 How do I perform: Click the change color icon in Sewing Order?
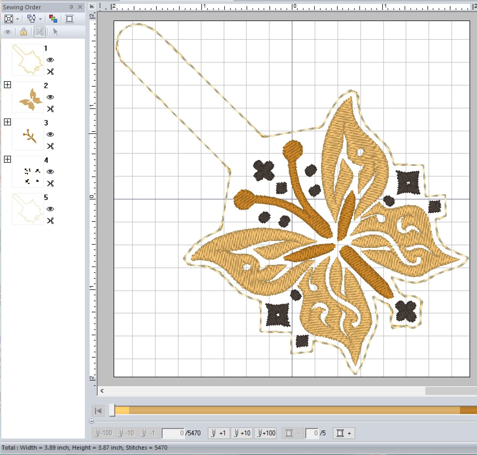click(x=53, y=19)
